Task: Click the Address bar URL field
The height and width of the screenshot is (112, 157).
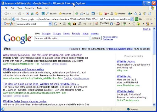Action: pos(73,19)
